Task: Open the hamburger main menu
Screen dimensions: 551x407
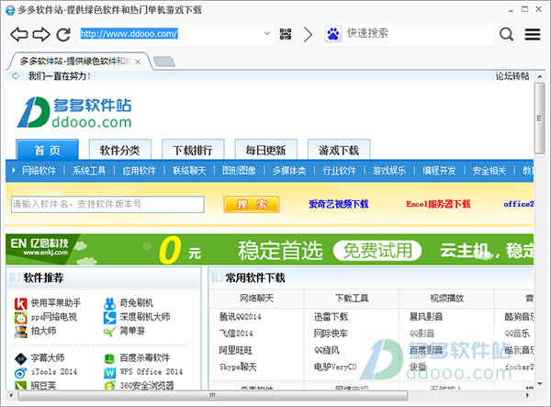Action: [533, 34]
